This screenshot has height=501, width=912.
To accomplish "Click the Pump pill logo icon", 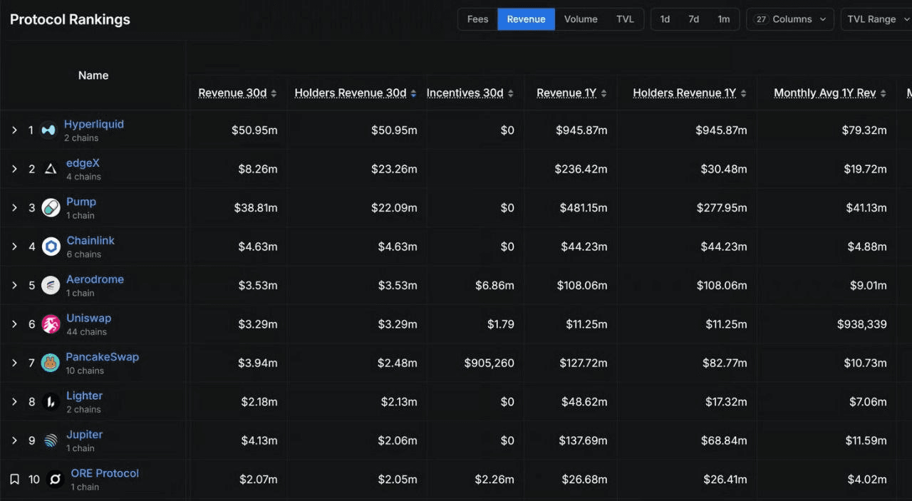I will pos(51,207).
